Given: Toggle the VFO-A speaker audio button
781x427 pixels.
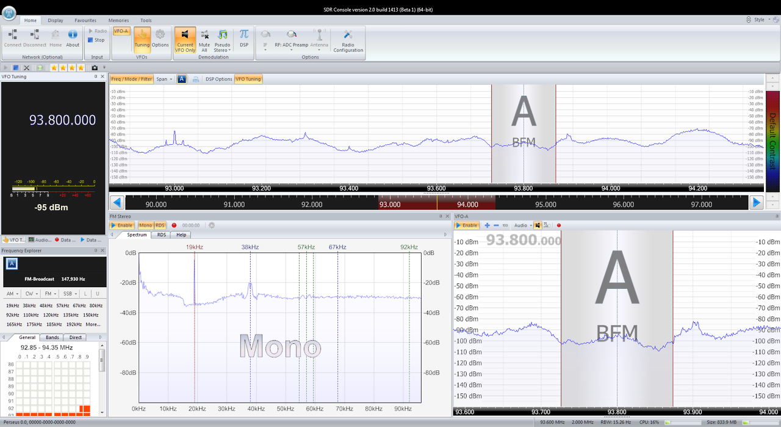Looking at the screenshot, I should 538,225.
